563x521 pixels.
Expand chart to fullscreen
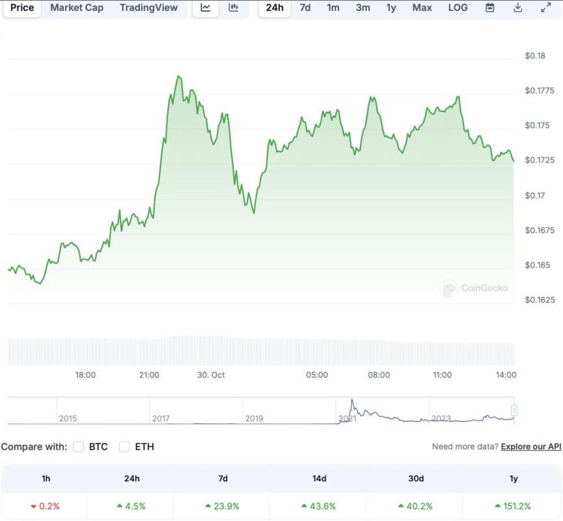(546, 8)
